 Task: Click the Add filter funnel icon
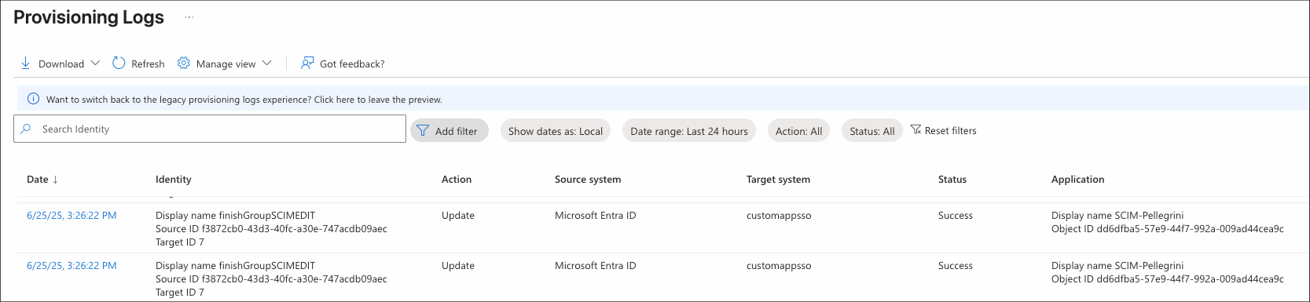423,130
